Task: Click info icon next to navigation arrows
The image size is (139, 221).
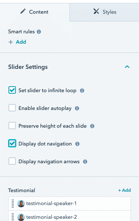Action: click(x=85, y=162)
